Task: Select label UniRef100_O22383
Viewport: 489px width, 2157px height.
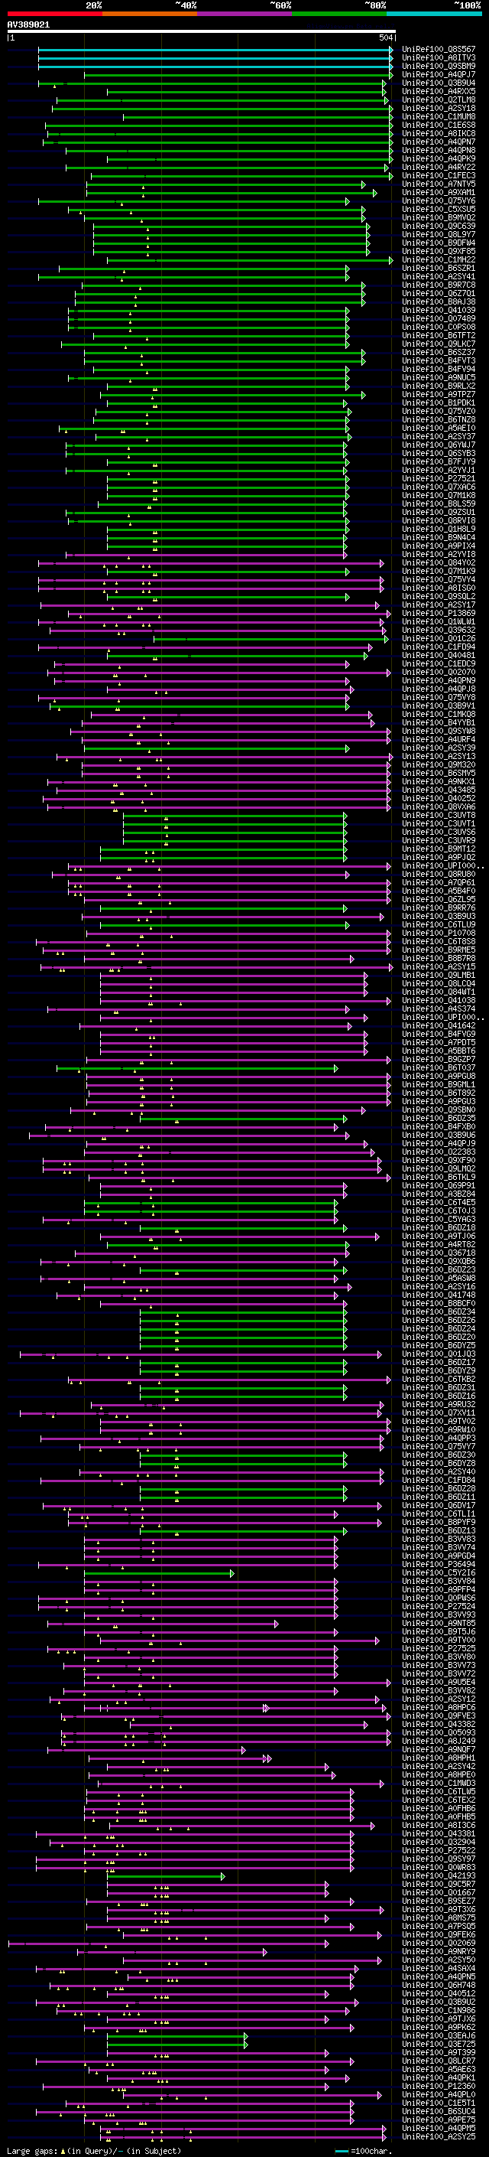Action: pos(439,1152)
